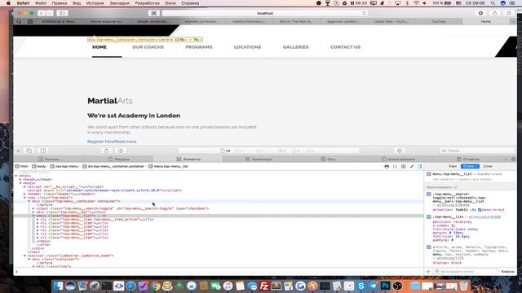Activate the element selection crosshair icon
The image size is (522, 293).
click(x=400, y=151)
